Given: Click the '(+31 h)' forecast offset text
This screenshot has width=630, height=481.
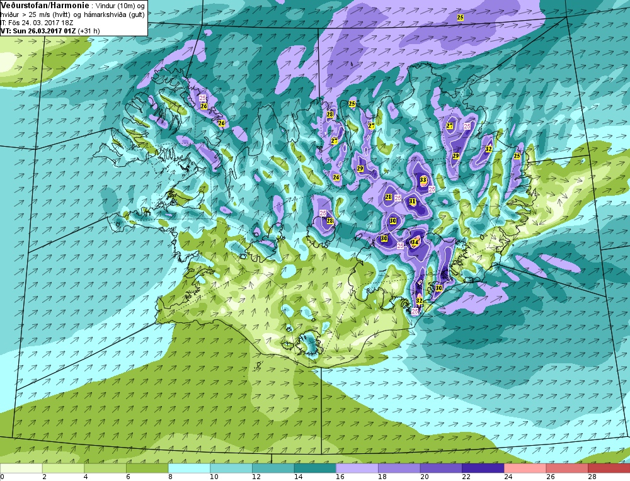Looking at the screenshot, I should click(x=89, y=30).
